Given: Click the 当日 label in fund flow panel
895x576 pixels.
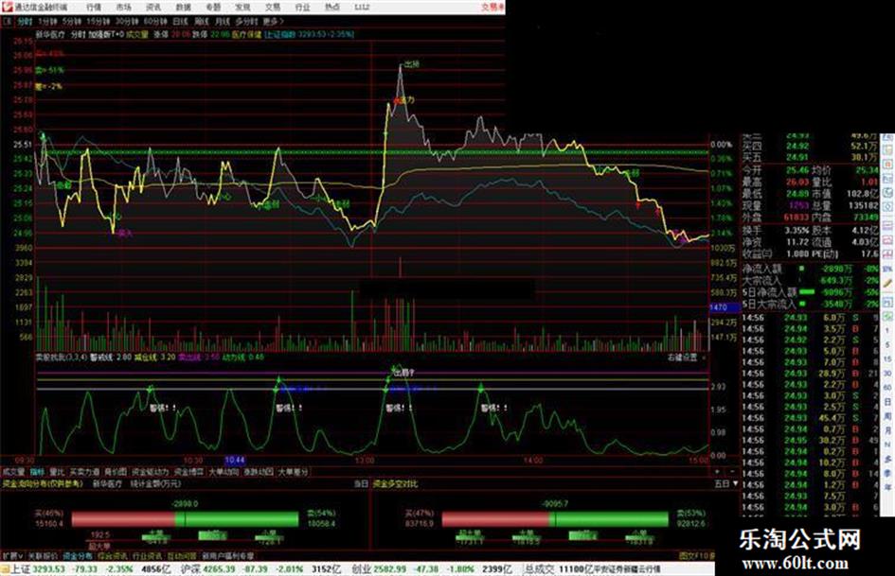Looking at the screenshot, I should [361, 483].
